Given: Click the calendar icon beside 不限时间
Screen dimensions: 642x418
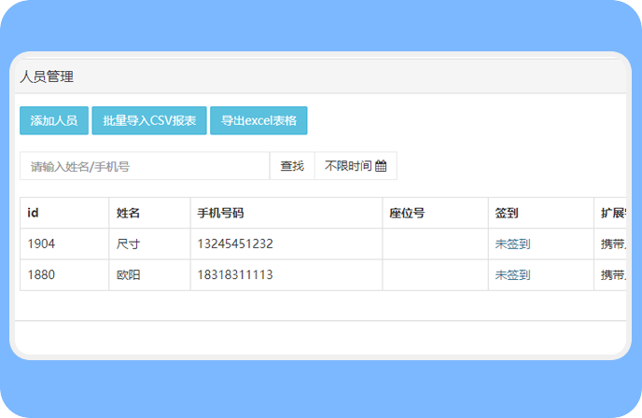Looking at the screenshot, I should point(381,166).
